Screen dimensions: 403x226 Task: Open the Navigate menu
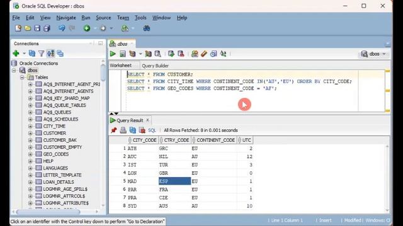[x=66, y=18]
